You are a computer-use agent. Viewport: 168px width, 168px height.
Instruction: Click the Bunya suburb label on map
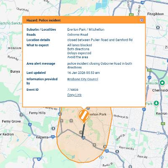coord(15,71)
